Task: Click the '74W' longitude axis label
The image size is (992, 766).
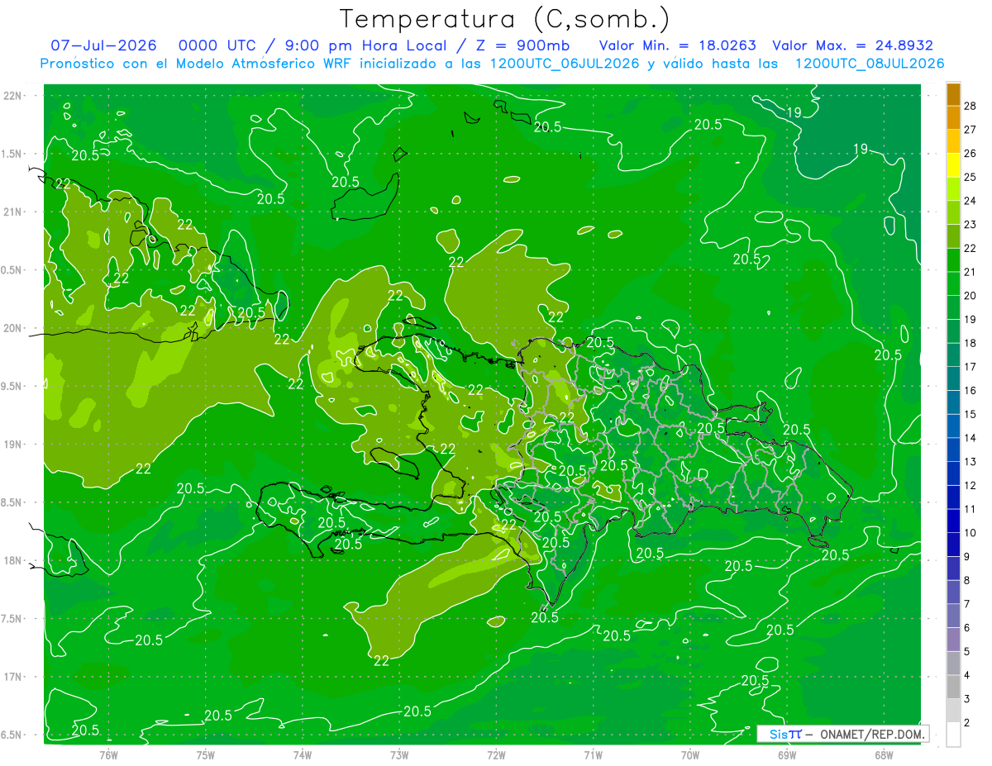Action: pyautogui.click(x=303, y=755)
